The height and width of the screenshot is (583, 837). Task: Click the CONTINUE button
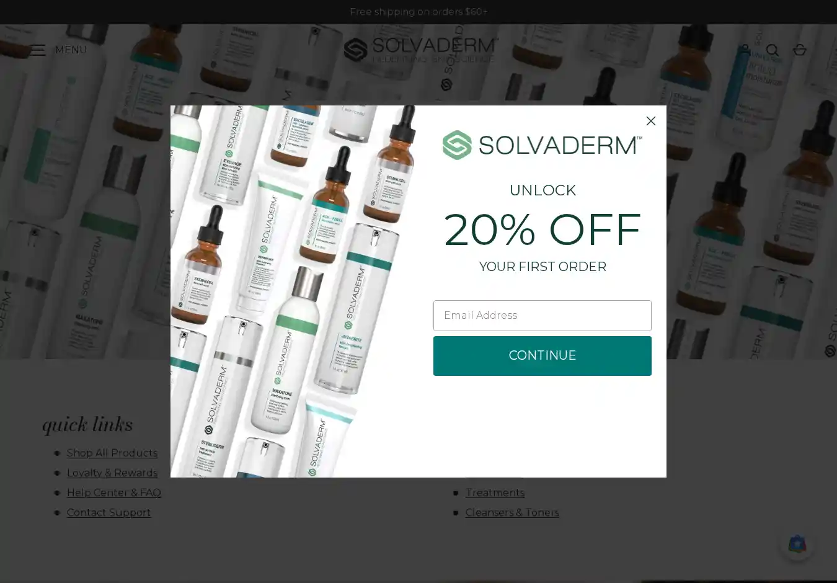(542, 355)
